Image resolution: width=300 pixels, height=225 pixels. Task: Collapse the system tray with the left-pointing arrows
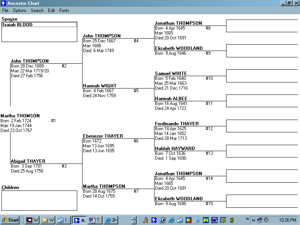(253, 221)
